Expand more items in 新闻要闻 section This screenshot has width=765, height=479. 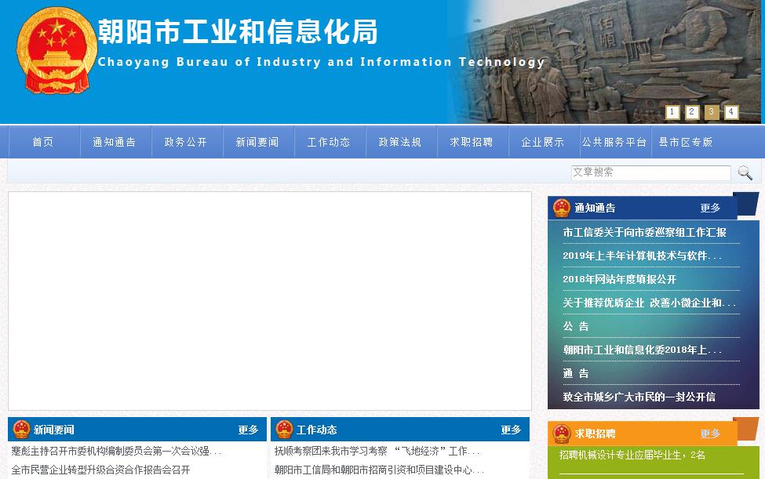coord(248,430)
